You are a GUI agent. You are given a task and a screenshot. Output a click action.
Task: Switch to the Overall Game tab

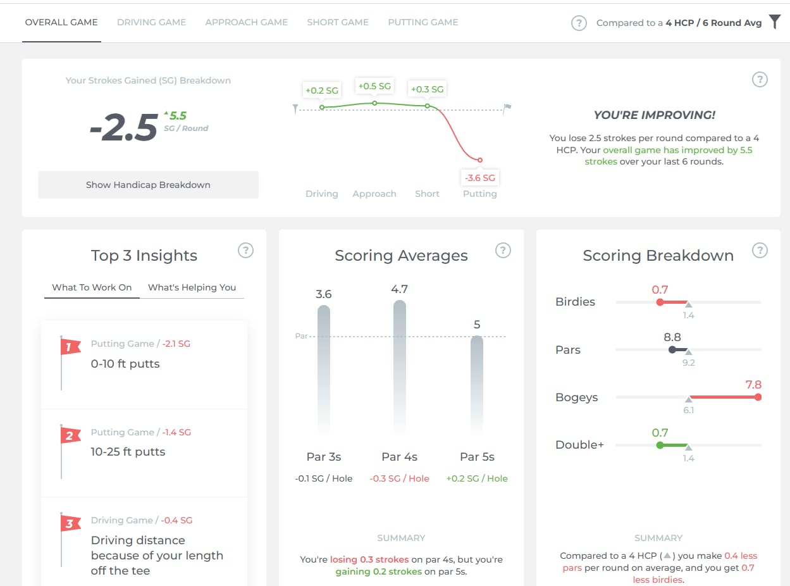click(61, 22)
